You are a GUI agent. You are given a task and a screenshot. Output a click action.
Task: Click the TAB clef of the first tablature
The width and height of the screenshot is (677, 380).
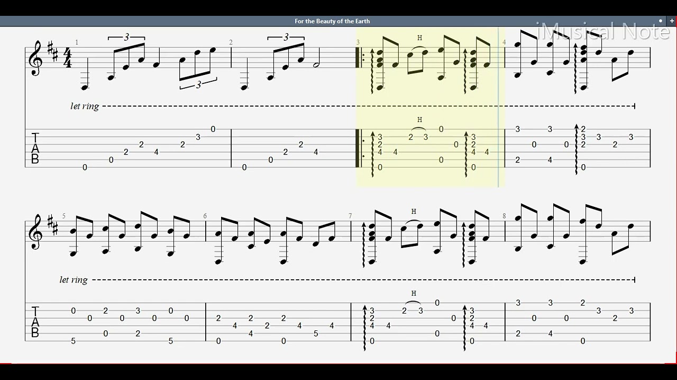click(35, 148)
